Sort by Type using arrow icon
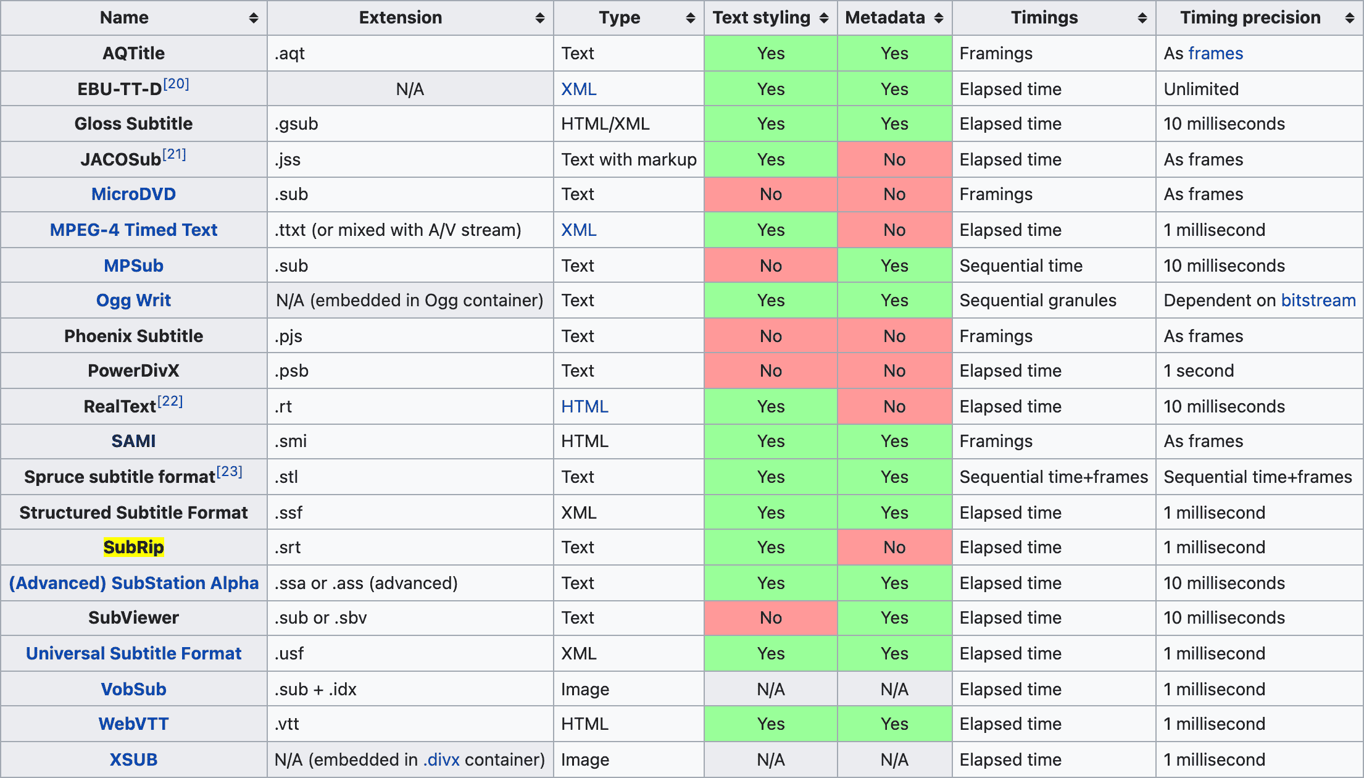Viewport: 1364px width, 778px height. click(x=690, y=18)
